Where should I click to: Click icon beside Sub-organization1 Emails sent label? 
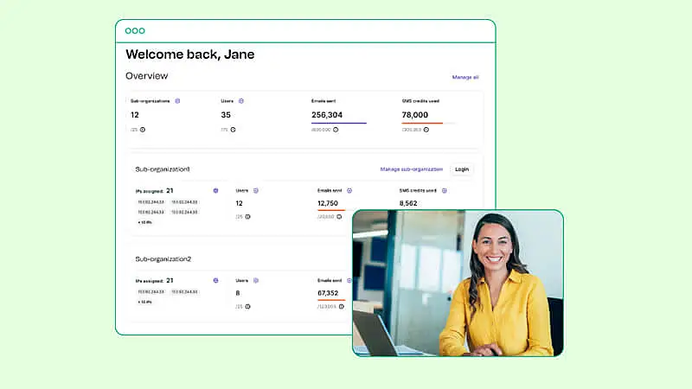(349, 190)
